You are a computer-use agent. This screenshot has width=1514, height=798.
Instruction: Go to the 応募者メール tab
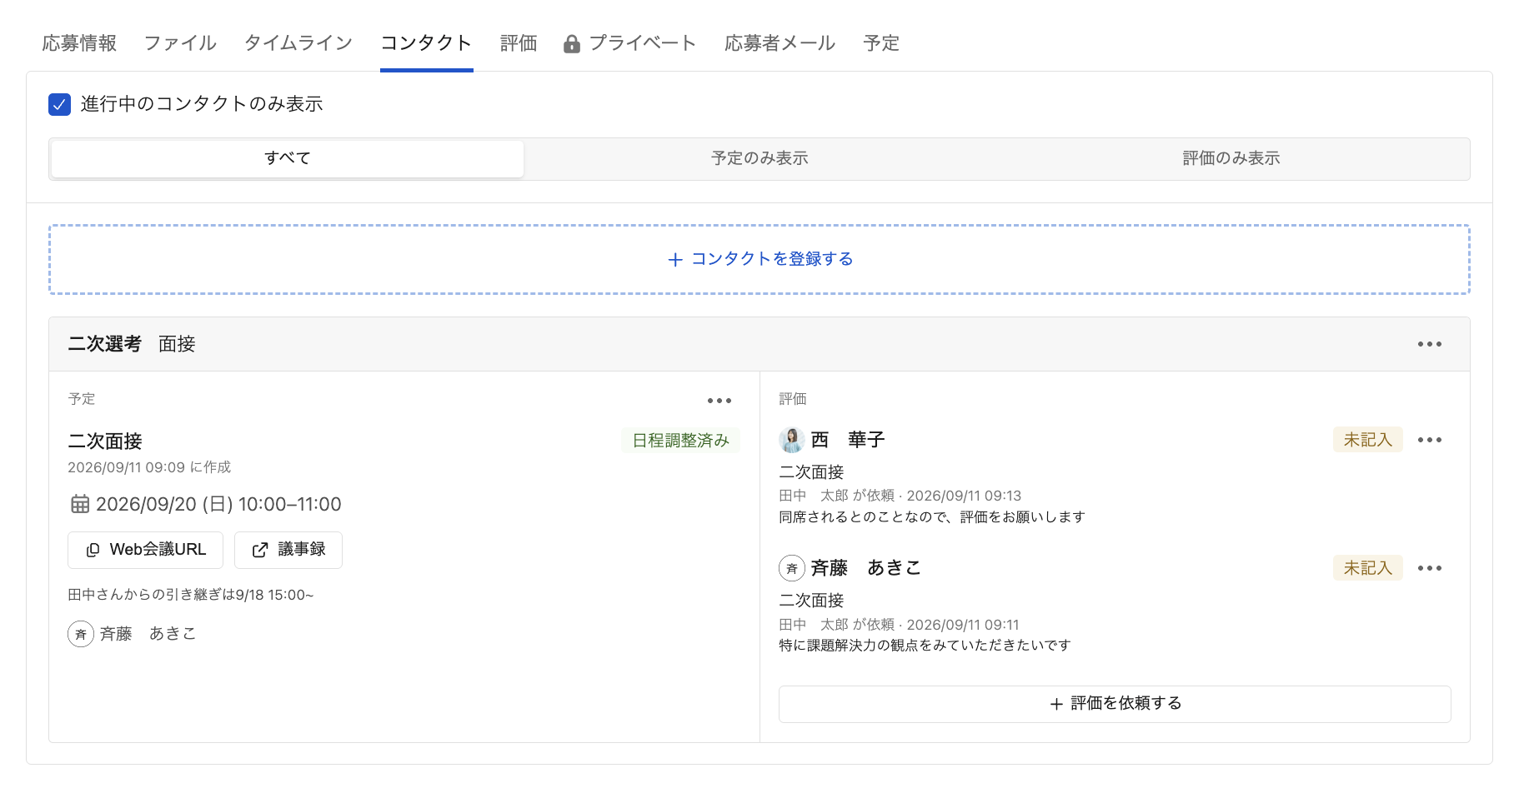click(x=780, y=43)
